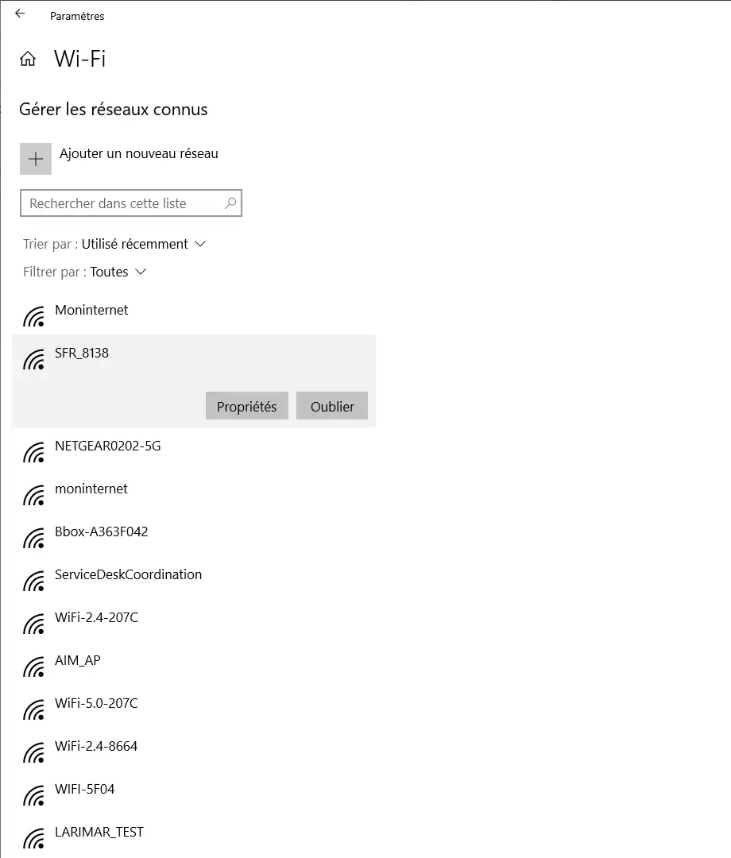Click in Rechercher dans cette liste field
731x858 pixels.
[x=131, y=203]
